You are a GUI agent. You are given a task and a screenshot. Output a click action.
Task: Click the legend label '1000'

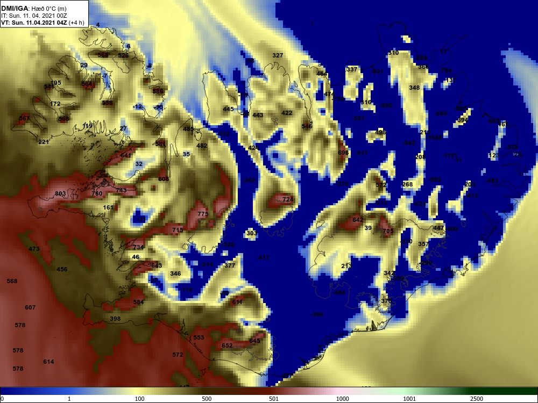[342, 399]
